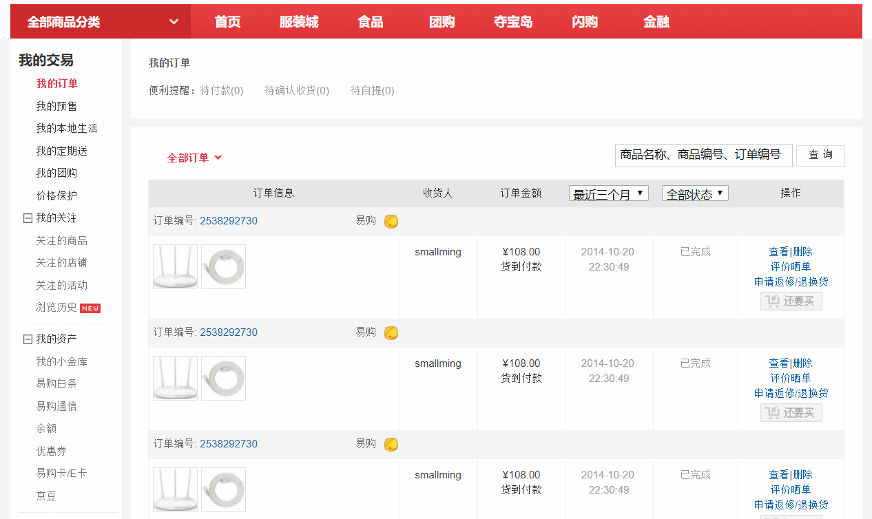The height and width of the screenshot is (519, 872).
Task: Open the 全部状态 status dropdown
Action: pos(695,194)
